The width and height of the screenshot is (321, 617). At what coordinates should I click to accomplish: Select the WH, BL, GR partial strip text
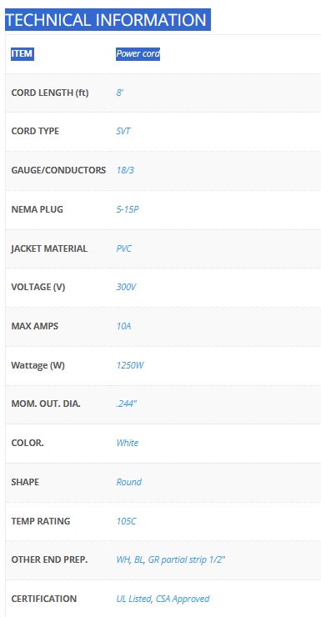coord(171,559)
